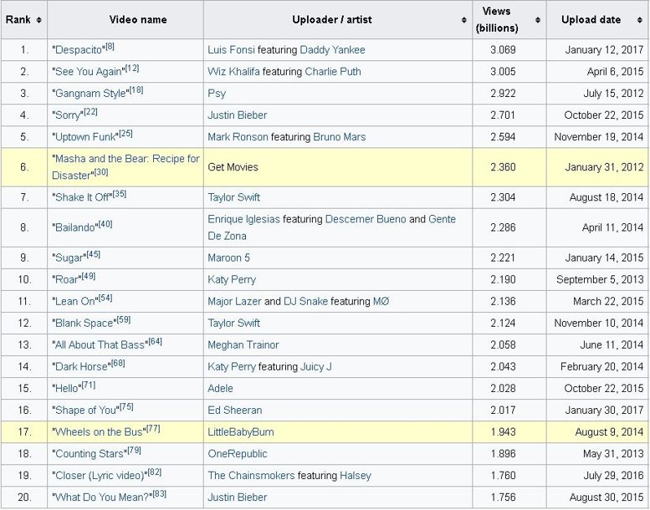Image resolution: width=650 pixels, height=510 pixels.
Task: Open "Closer (Lyric video)" link
Action: pyautogui.click(x=100, y=476)
